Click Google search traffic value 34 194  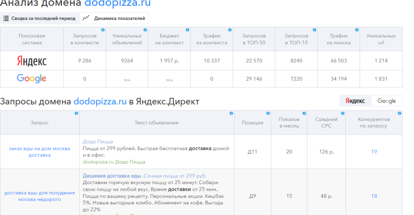tap(338, 79)
